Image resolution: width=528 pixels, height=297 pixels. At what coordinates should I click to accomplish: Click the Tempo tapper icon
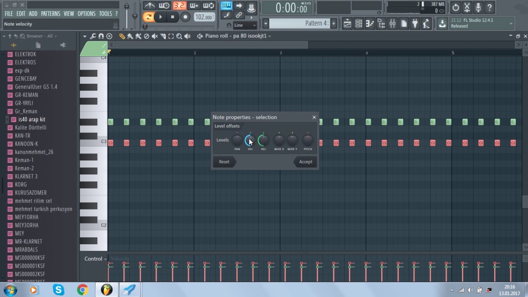(426, 24)
